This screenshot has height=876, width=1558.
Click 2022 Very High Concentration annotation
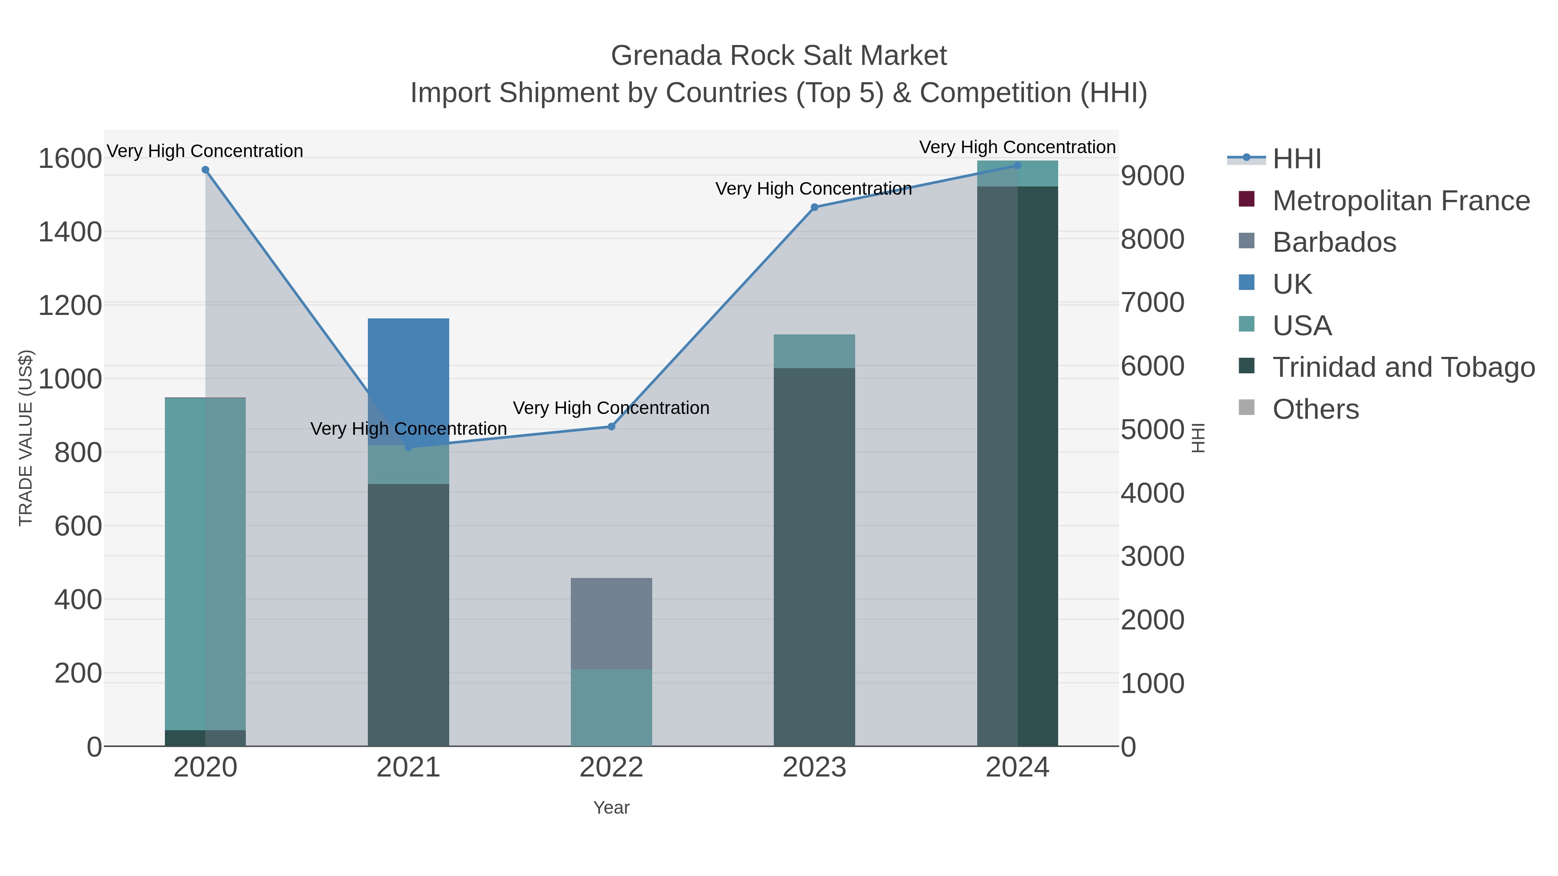click(x=612, y=408)
